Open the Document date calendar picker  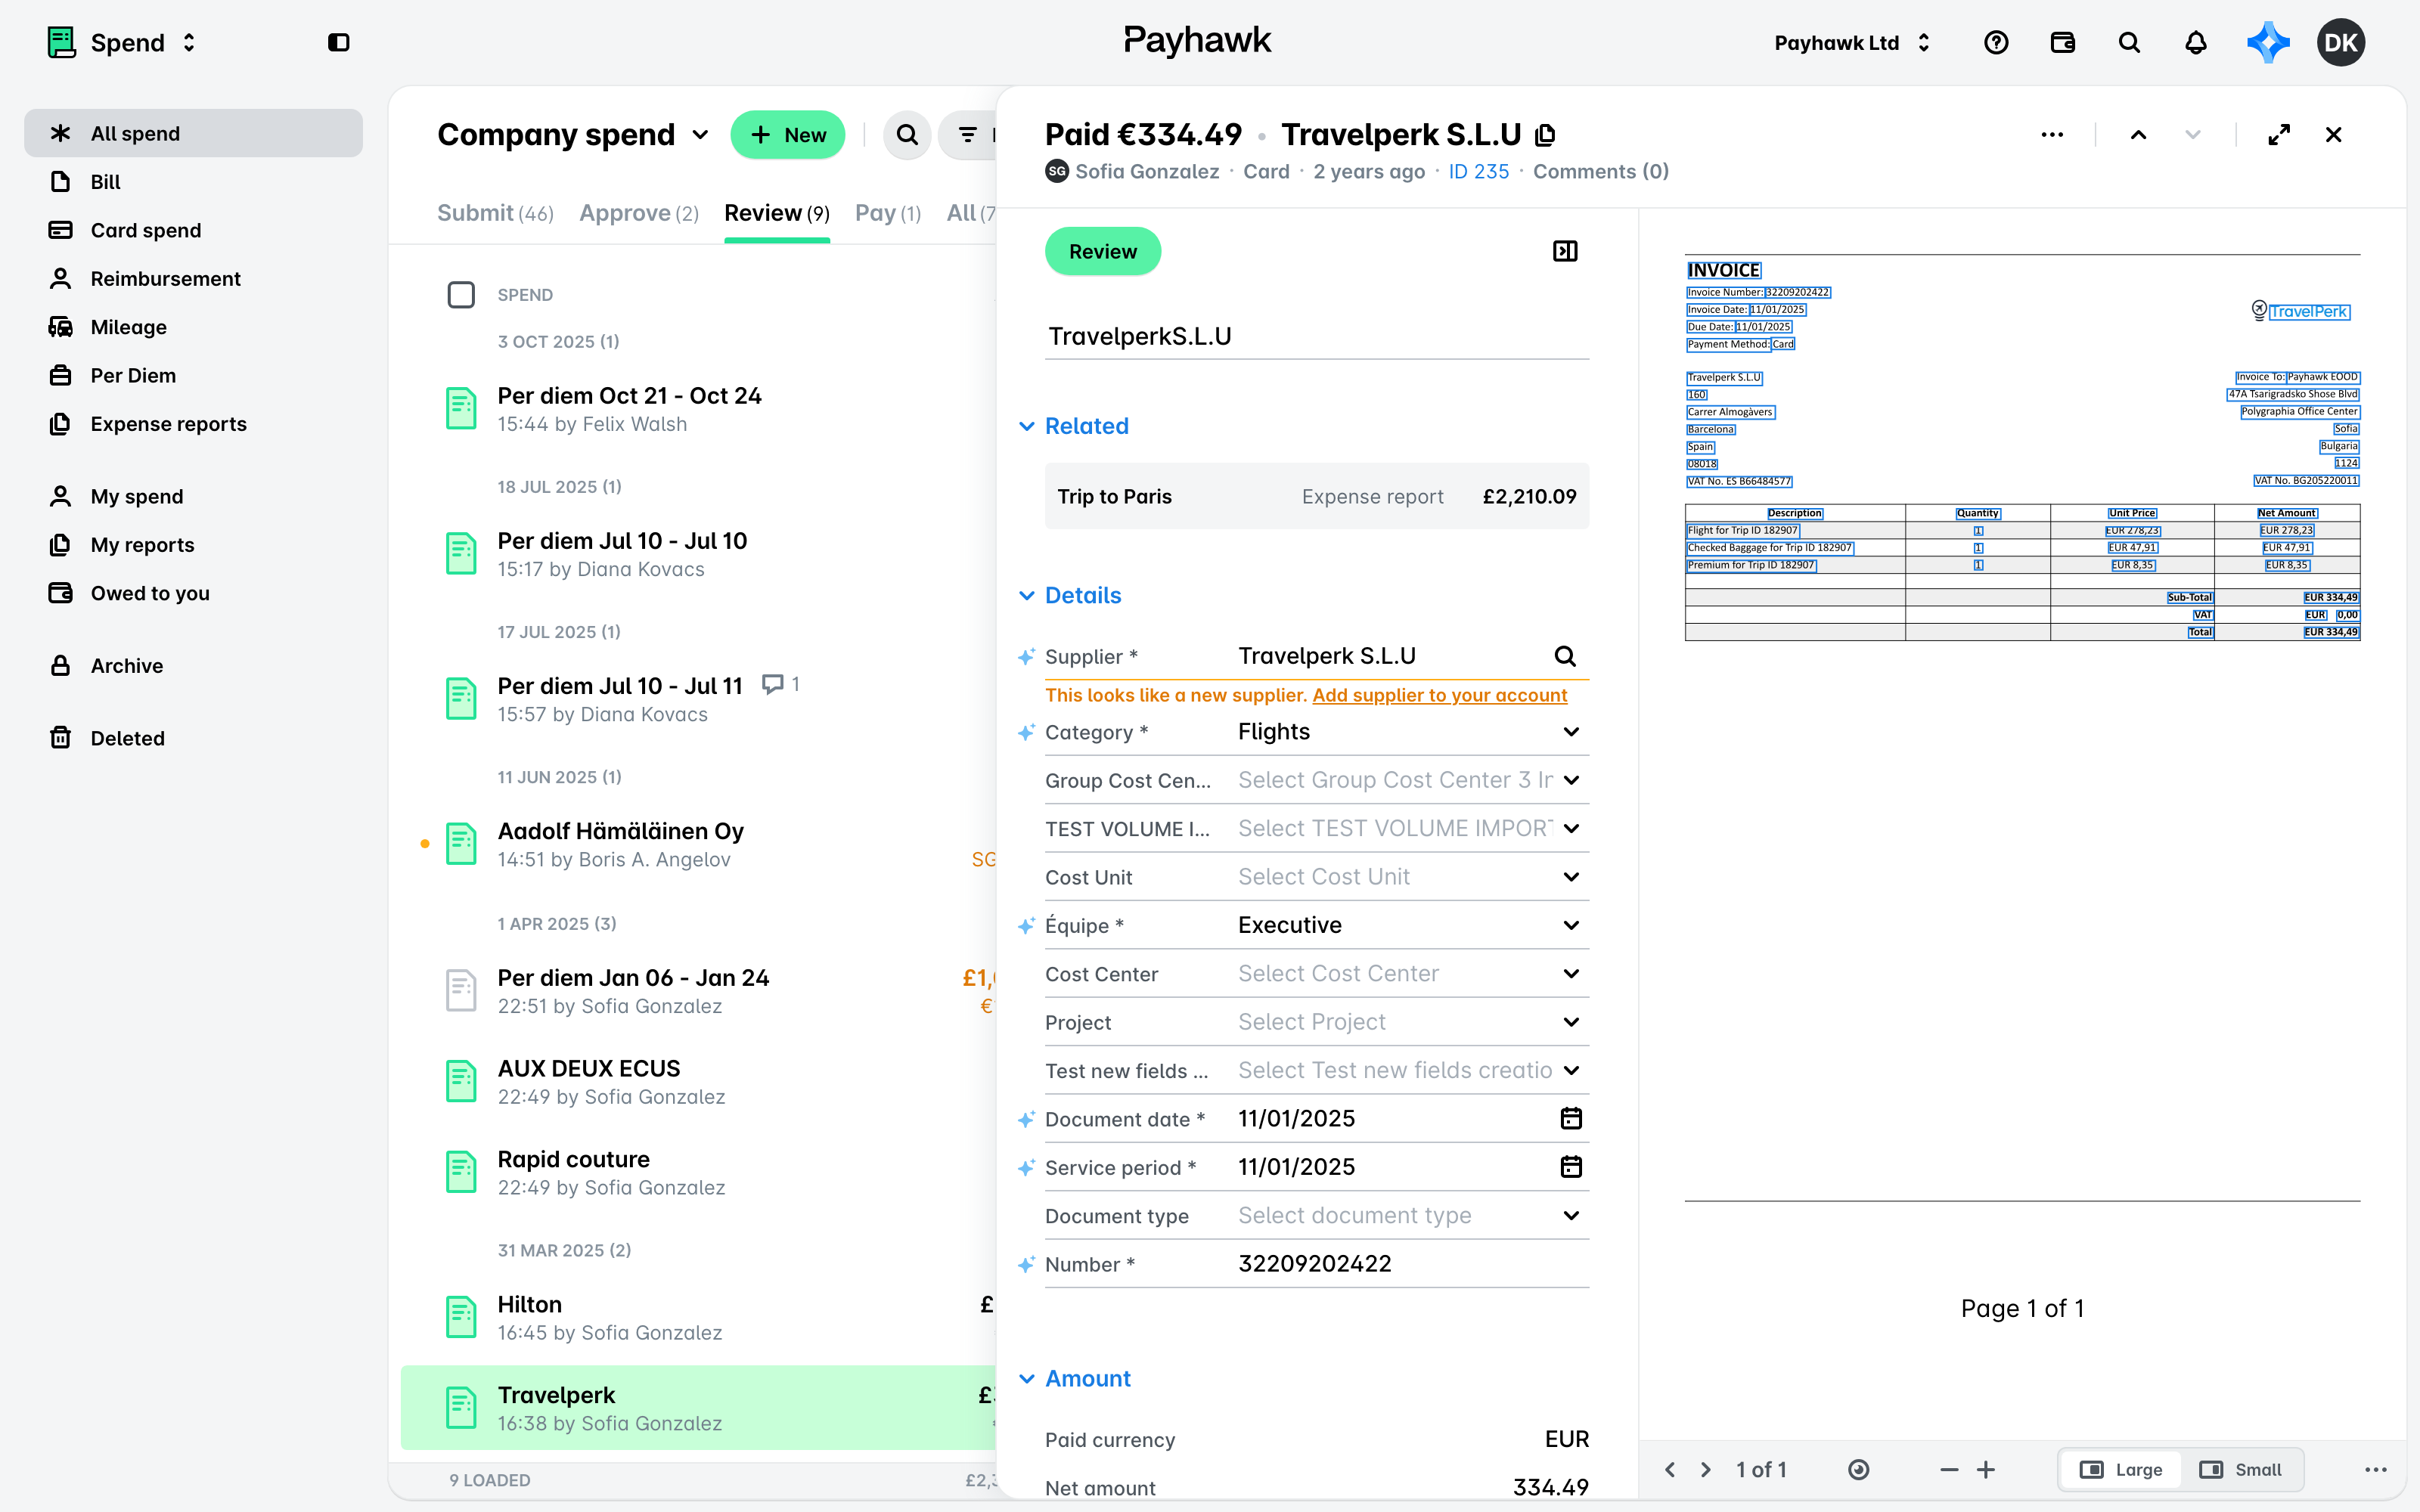(x=1571, y=1118)
